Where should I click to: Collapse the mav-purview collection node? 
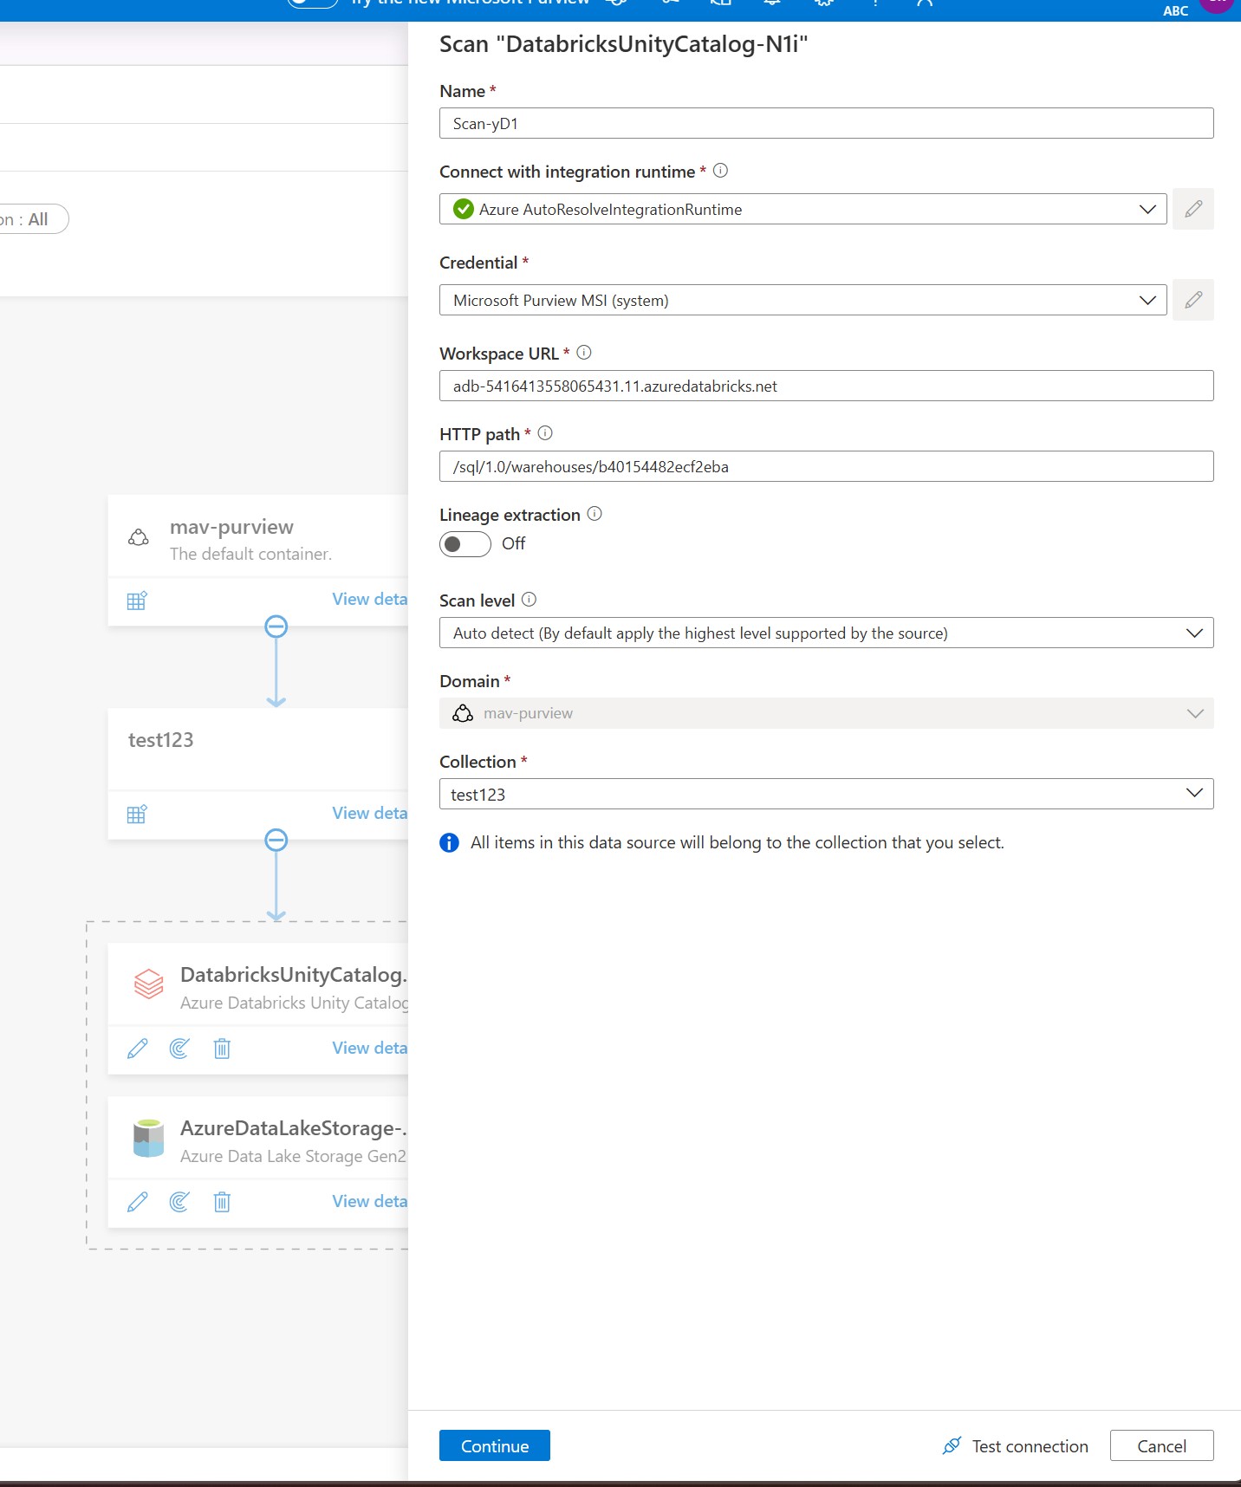point(276,627)
